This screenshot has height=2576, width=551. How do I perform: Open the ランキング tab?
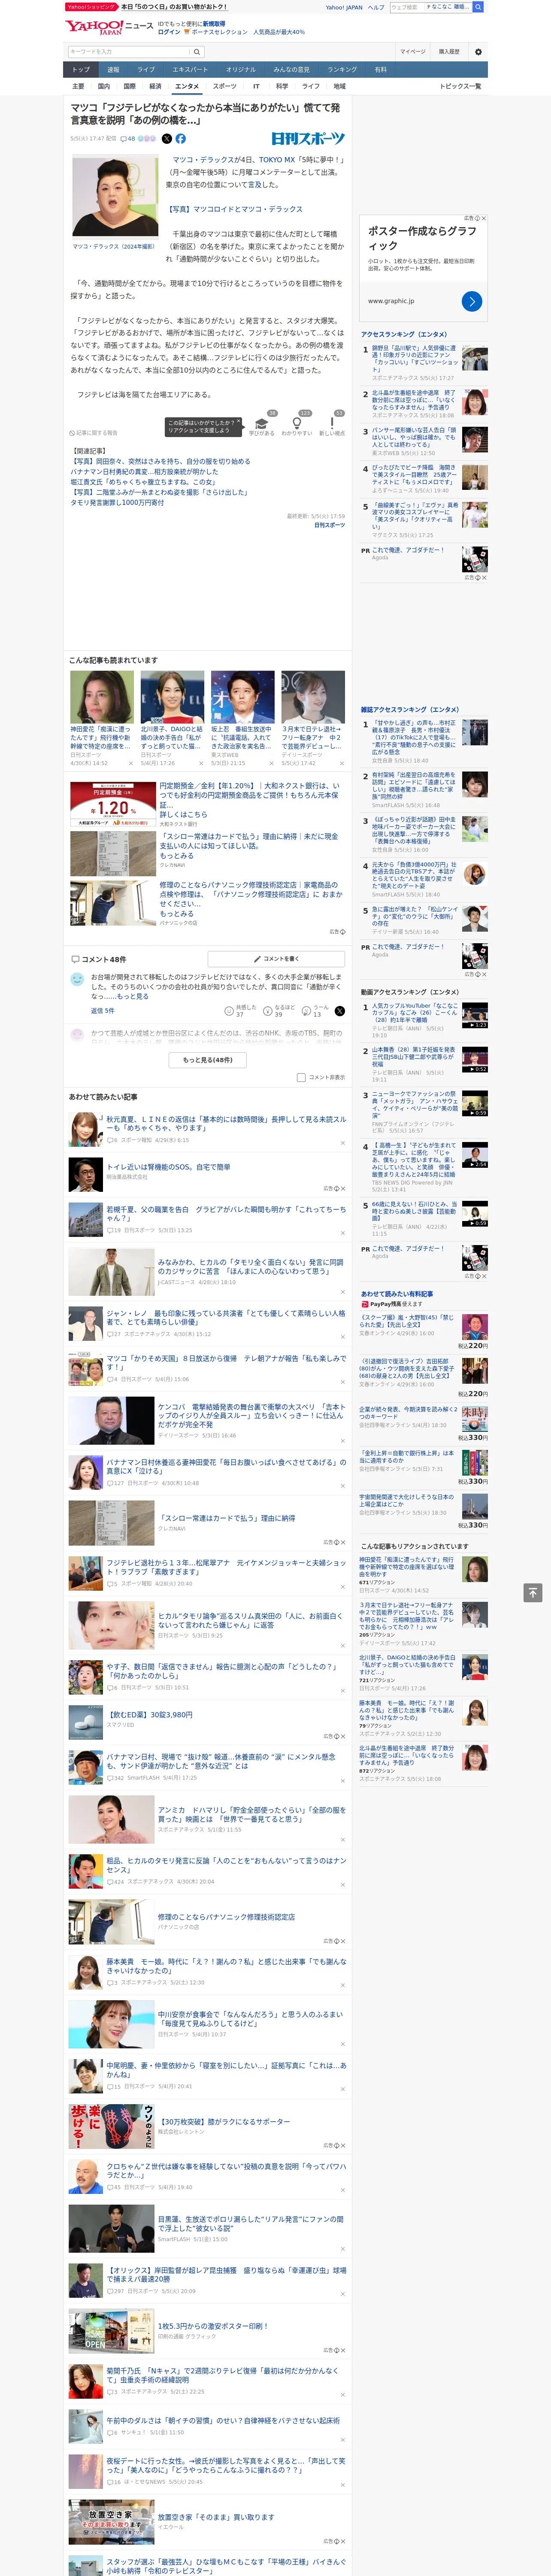342,70
